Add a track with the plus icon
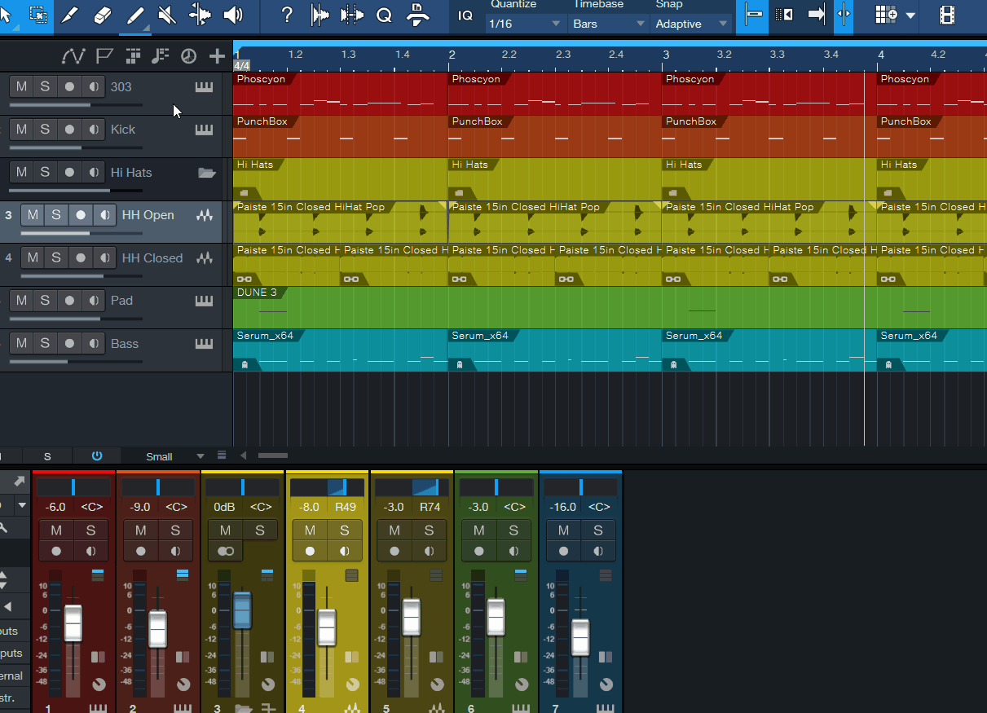This screenshot has height=713, width=987. pos(217,56)
